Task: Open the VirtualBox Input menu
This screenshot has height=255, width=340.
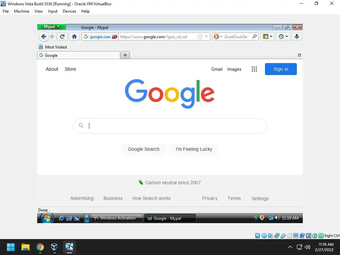Action: (53, 11)
